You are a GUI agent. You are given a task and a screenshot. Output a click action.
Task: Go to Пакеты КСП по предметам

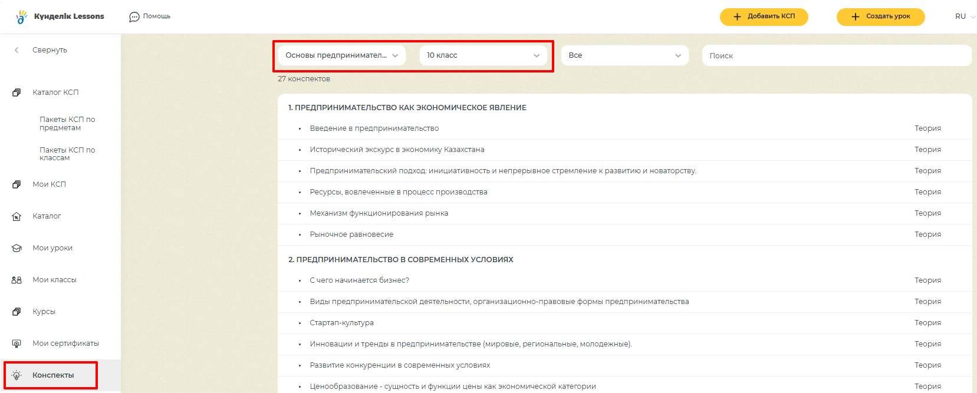click(67, 124)
